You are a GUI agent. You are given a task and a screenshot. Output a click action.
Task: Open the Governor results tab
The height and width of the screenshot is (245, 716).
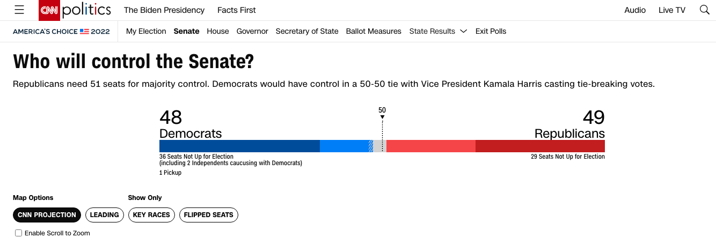(x=252, y=32)
